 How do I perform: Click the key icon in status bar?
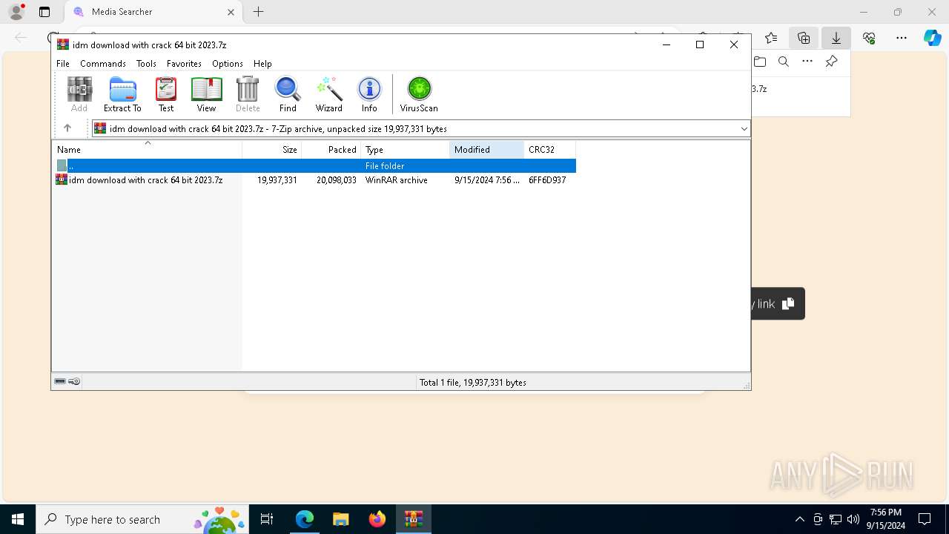(74, 381)
